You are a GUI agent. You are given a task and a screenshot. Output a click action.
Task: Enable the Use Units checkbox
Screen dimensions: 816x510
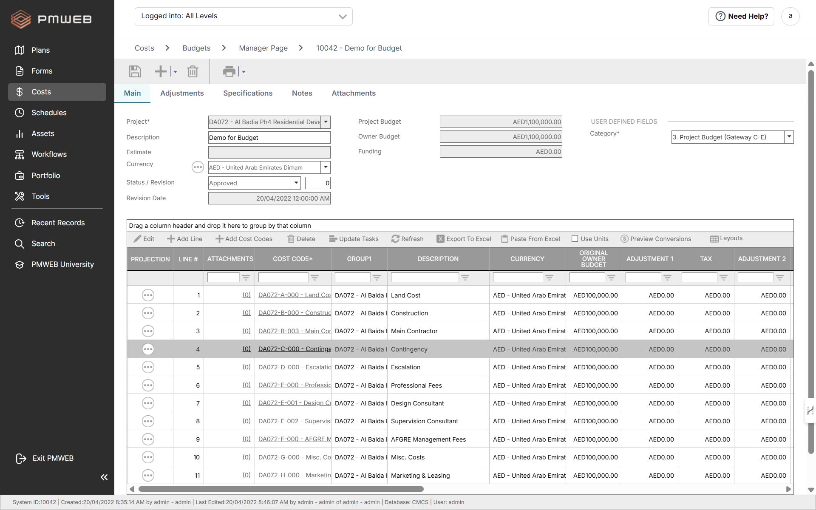575,239
